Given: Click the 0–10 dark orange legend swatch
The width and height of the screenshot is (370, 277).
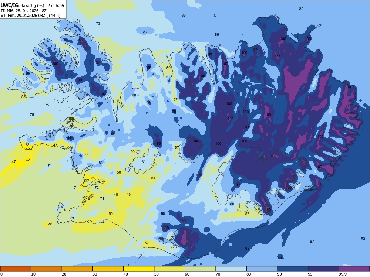Looking at the screenshot, I should pyautogui.click(x=16, y=269).
